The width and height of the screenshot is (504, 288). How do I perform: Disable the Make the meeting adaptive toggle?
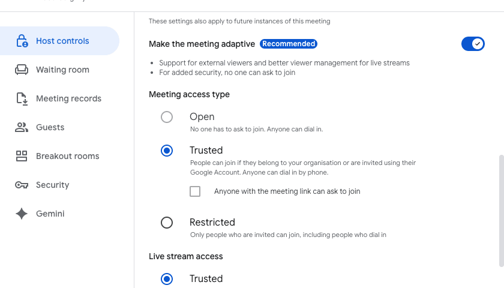point(473,44)
